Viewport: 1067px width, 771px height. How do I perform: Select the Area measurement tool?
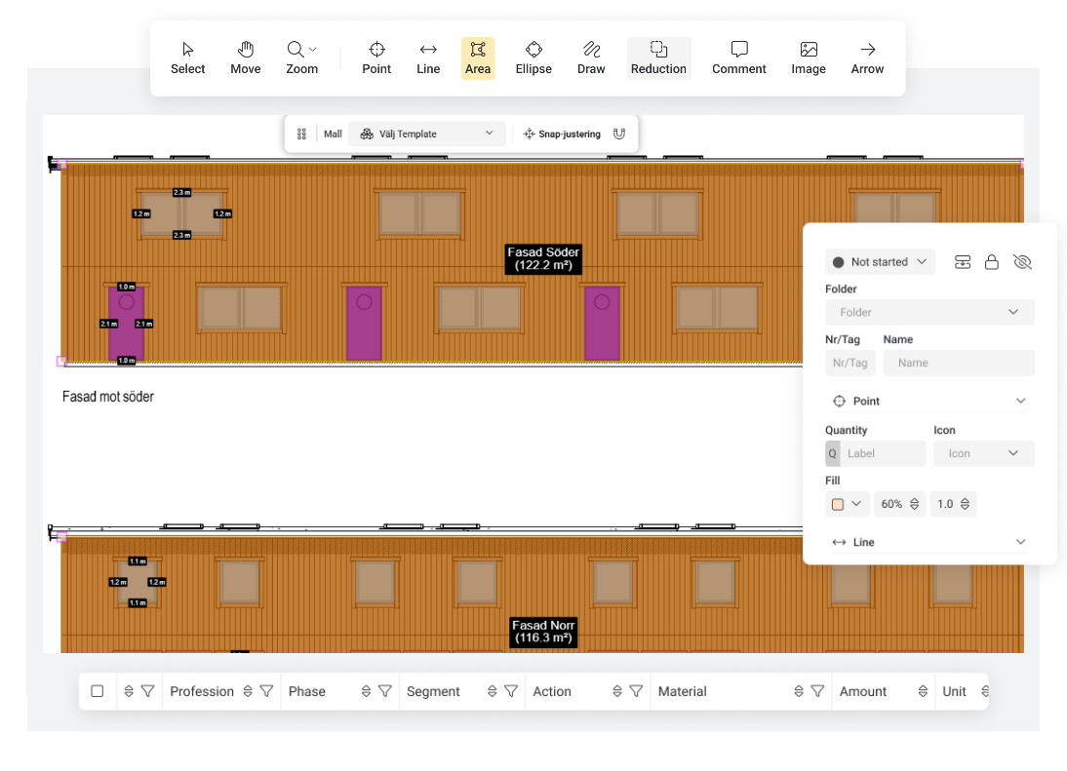point(478,58)
